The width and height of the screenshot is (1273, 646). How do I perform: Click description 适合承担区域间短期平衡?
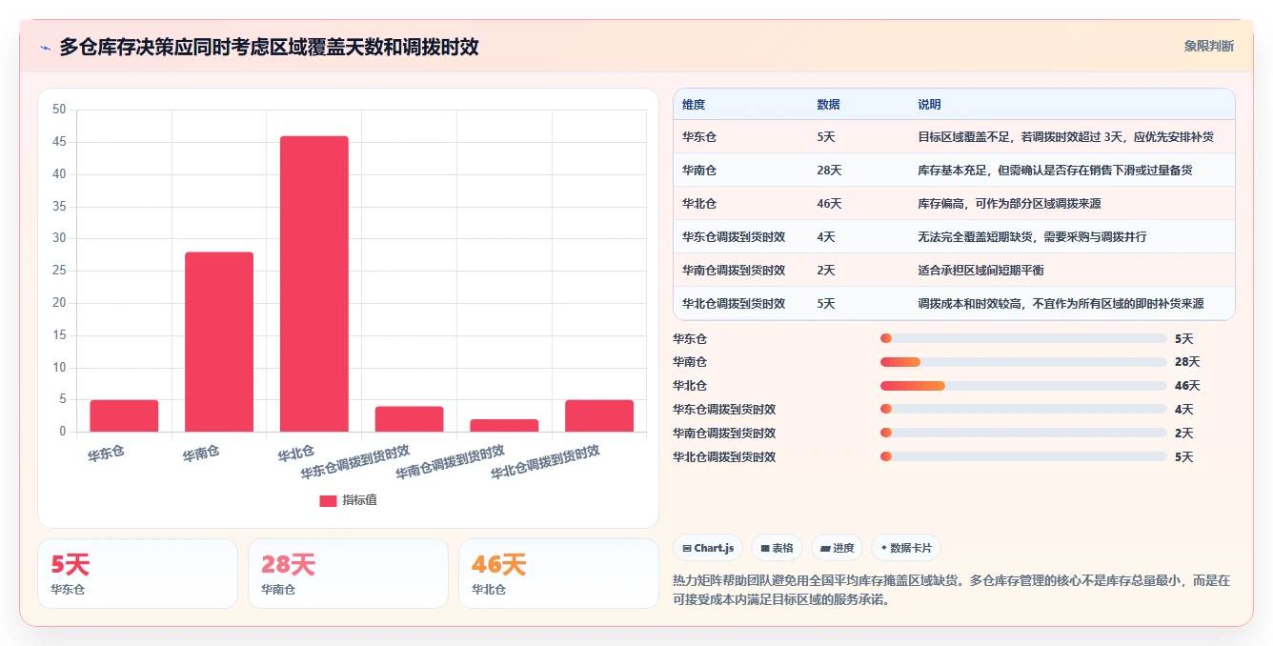click(980, 271)
